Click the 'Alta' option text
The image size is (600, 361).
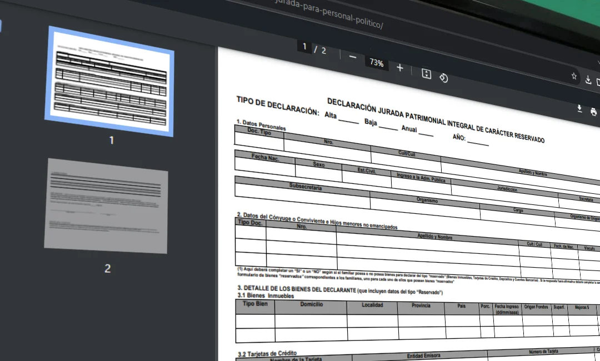tap(331, 115)
